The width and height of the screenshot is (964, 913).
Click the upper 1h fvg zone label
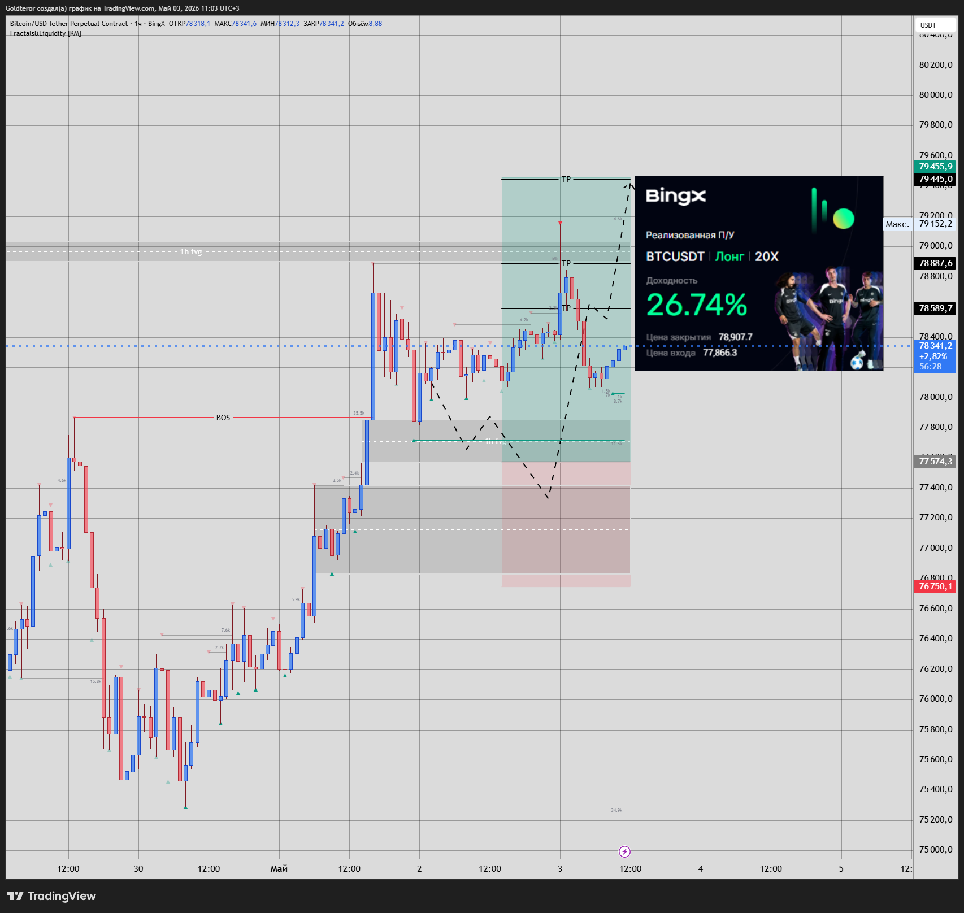[191, 251]
